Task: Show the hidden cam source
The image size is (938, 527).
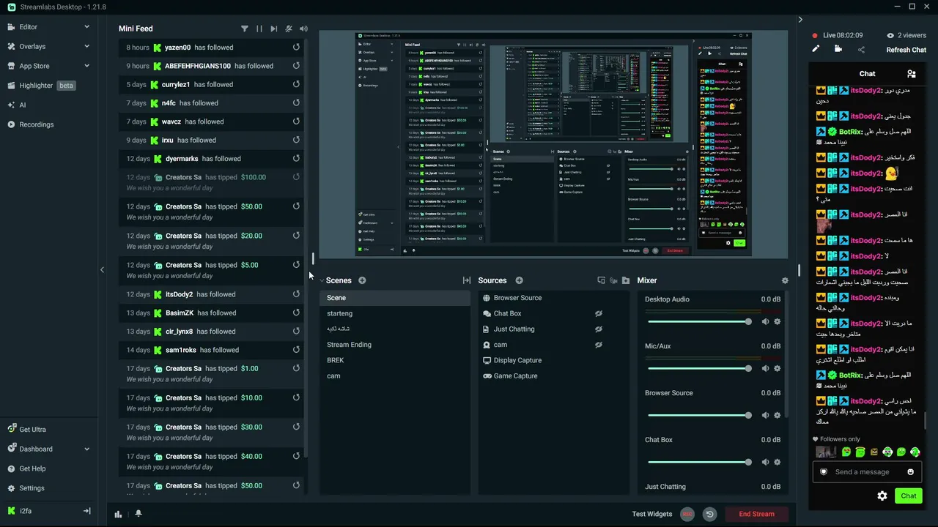Action: point(598,344)
